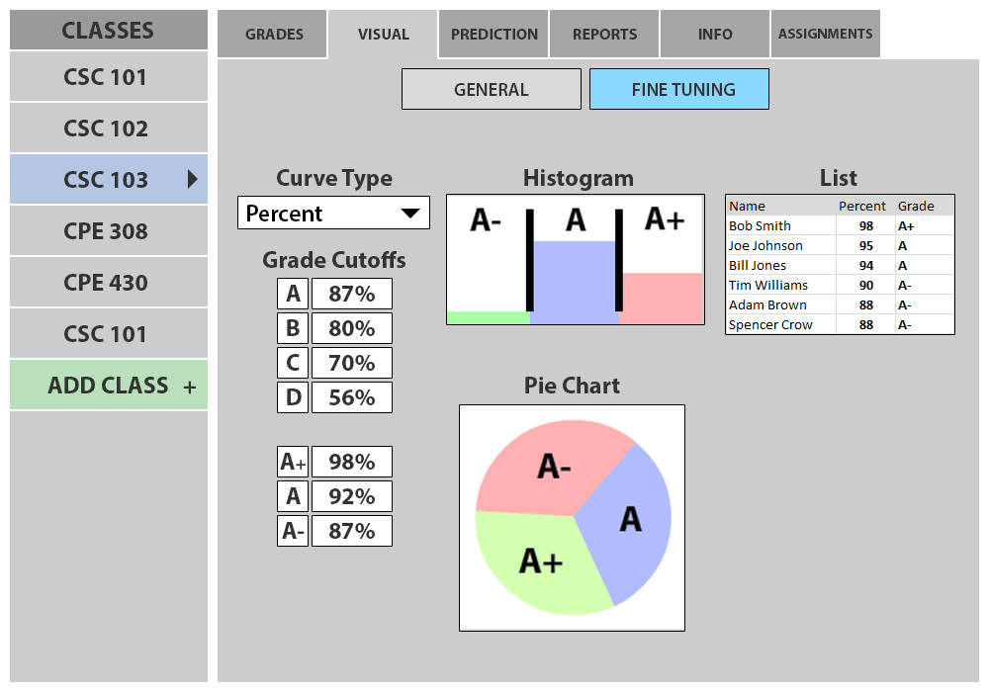Open the PREDICTION tab
Image resolution: width=989 pixels, height=692 pixels.
pos(494,35)
